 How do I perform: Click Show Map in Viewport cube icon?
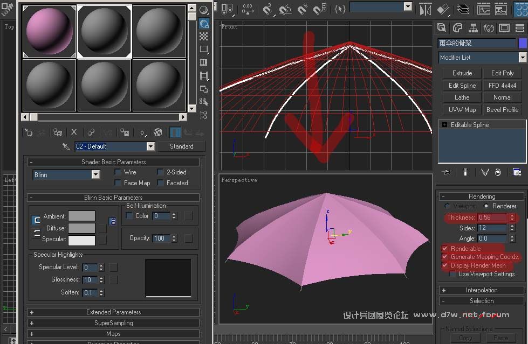tap(157, 132)
